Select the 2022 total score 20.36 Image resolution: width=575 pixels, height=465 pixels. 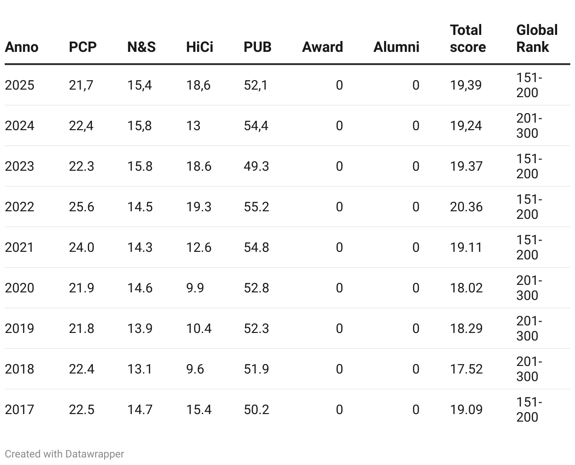point(466,207)
